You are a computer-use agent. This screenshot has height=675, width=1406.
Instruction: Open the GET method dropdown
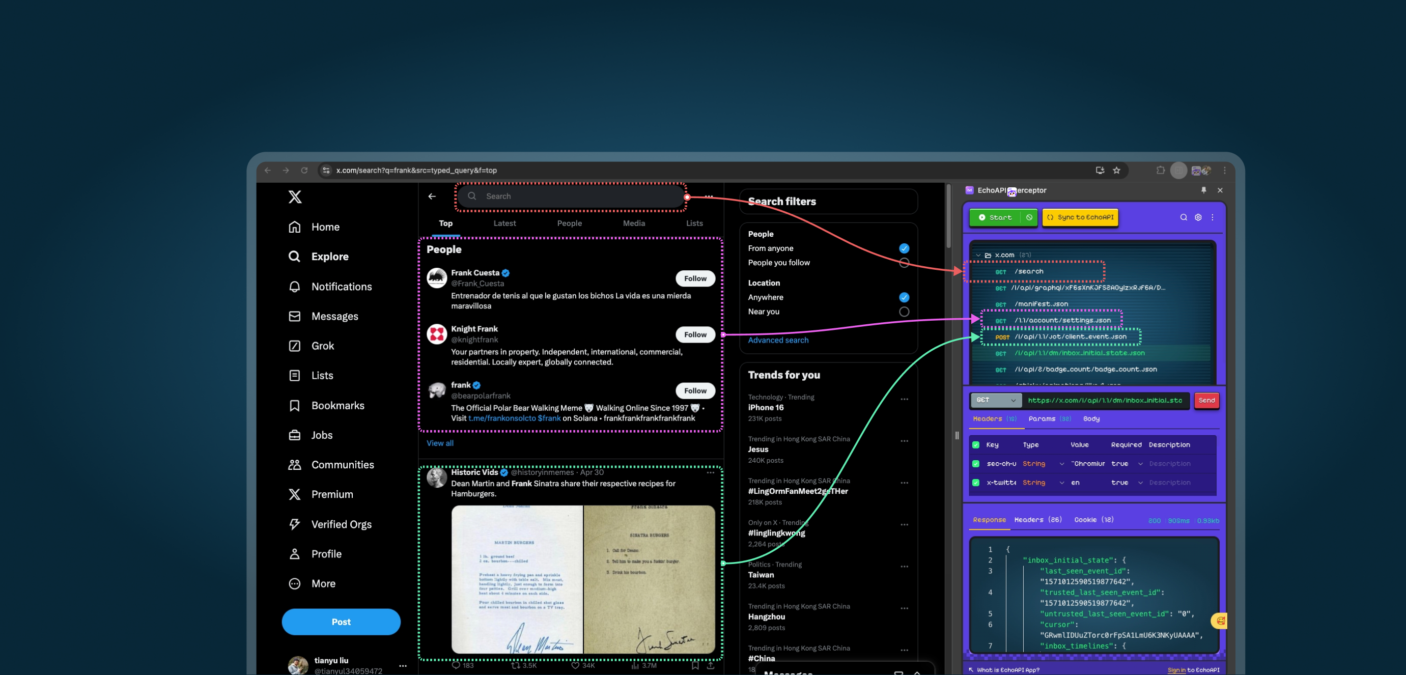pyautogui.click(x=996, y=400)
